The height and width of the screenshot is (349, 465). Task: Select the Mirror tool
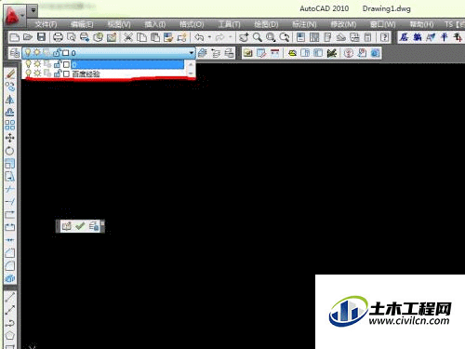(10, 100)
